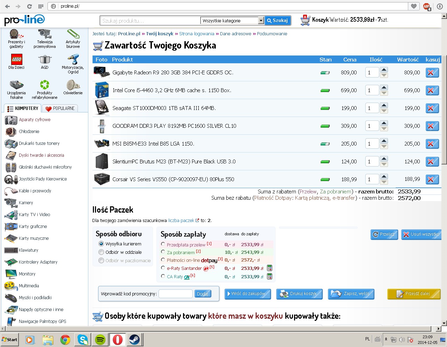This screenshot has height=347, width=447.
Task: Delete SilentiumPC Brutus M23 case row
Action: [x=432, y=162]
